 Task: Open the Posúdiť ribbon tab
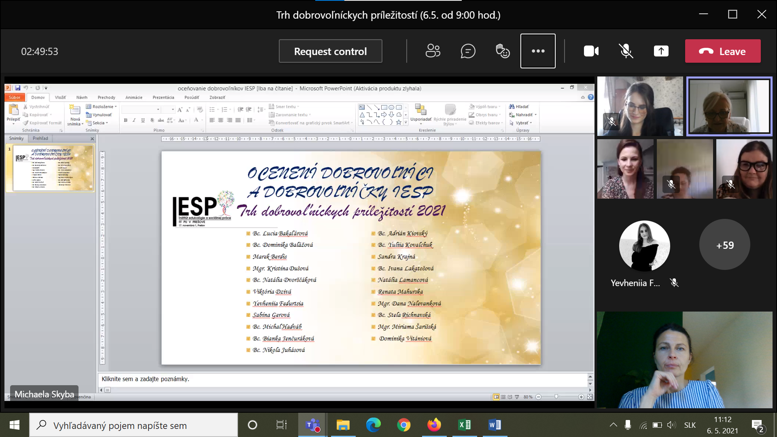[x=192, y=98]
